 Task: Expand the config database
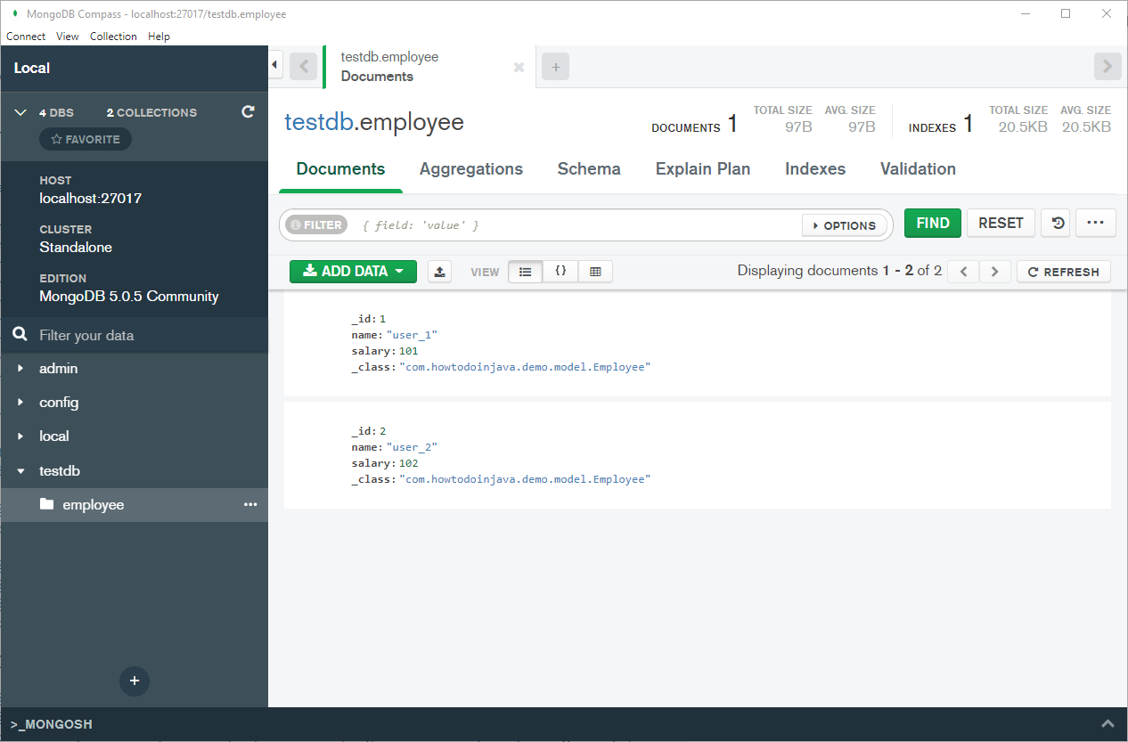coord(20,403)
